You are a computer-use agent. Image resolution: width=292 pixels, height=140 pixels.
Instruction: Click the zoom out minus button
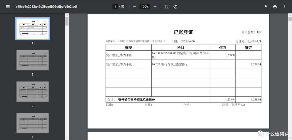point(134,6)
